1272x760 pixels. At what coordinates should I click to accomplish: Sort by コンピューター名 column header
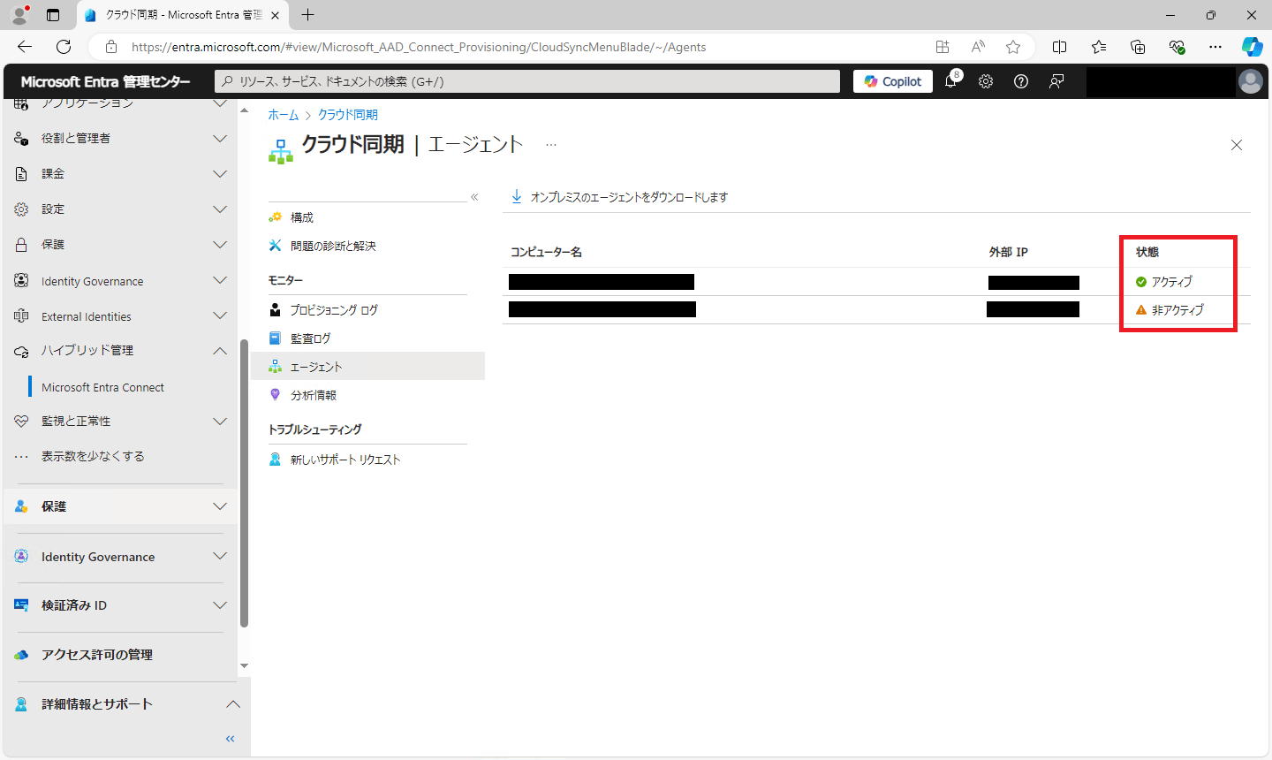pos(546,252)
